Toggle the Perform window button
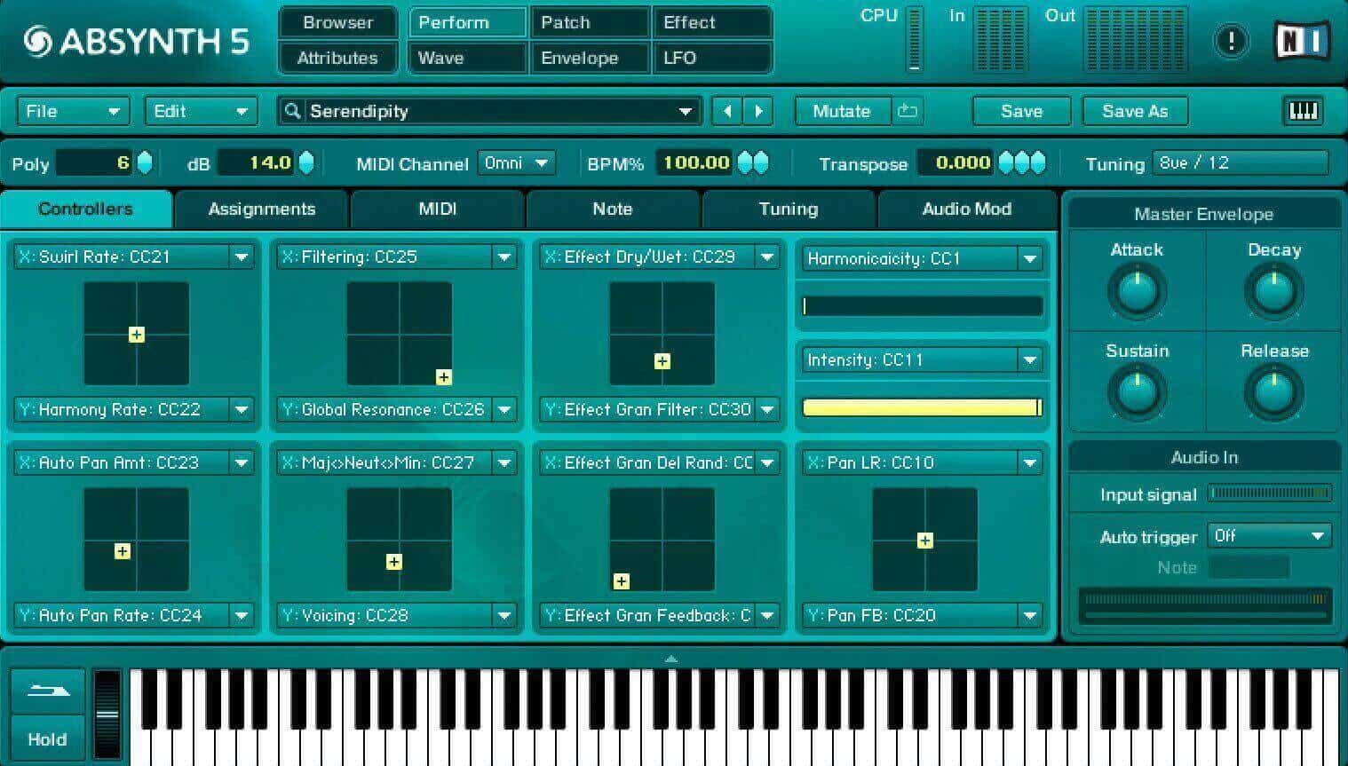The height and width of the screenshot is (766, 1348). pos(467,22)
